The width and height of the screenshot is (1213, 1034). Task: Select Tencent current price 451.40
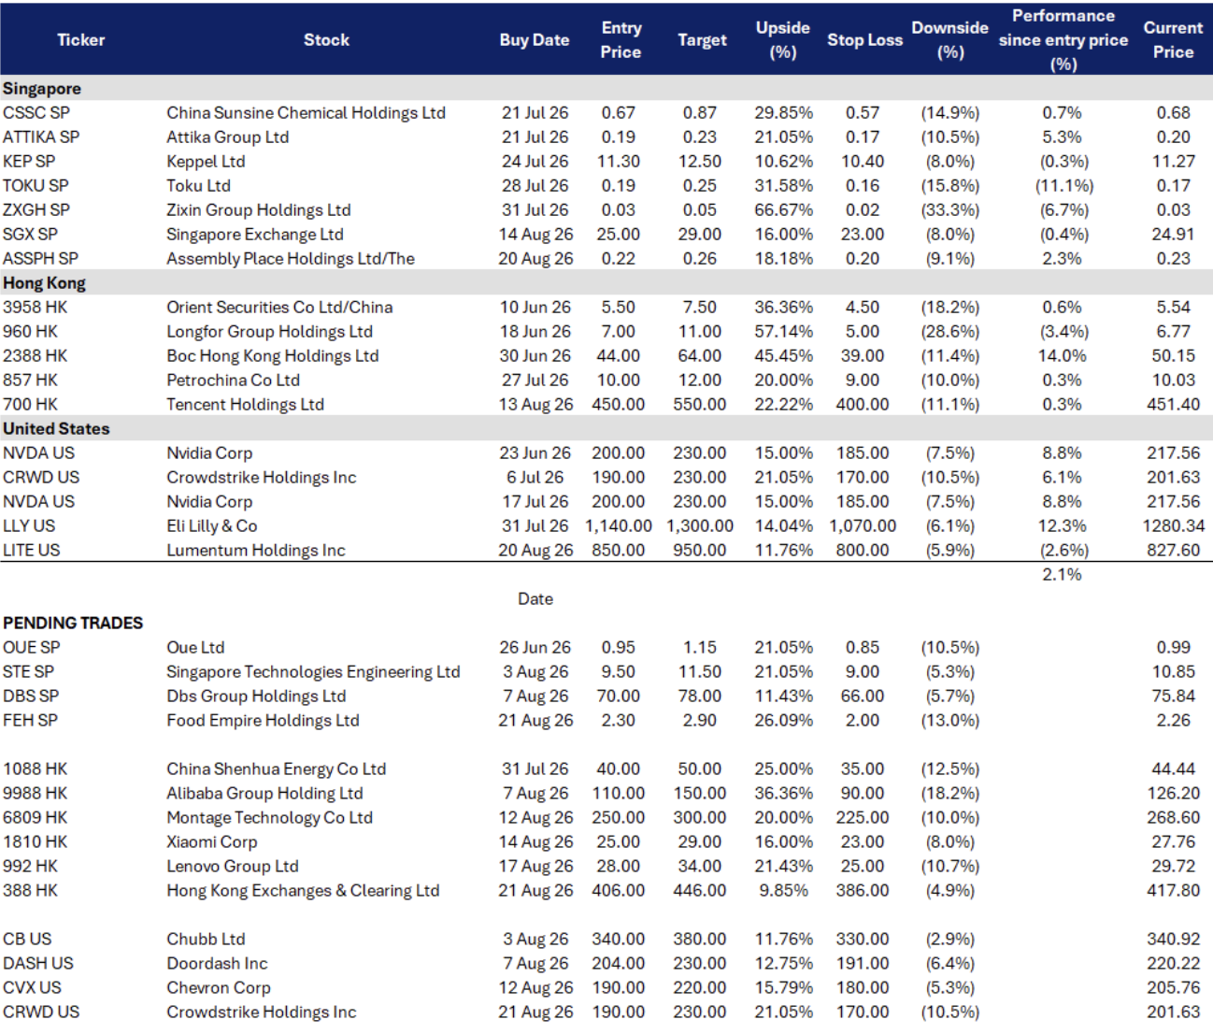pos(1173,405)
